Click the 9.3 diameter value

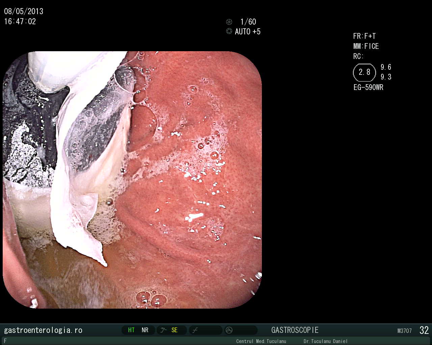coord(386,77)
